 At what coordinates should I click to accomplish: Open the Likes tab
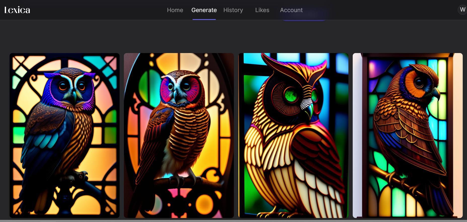[262, 10]
